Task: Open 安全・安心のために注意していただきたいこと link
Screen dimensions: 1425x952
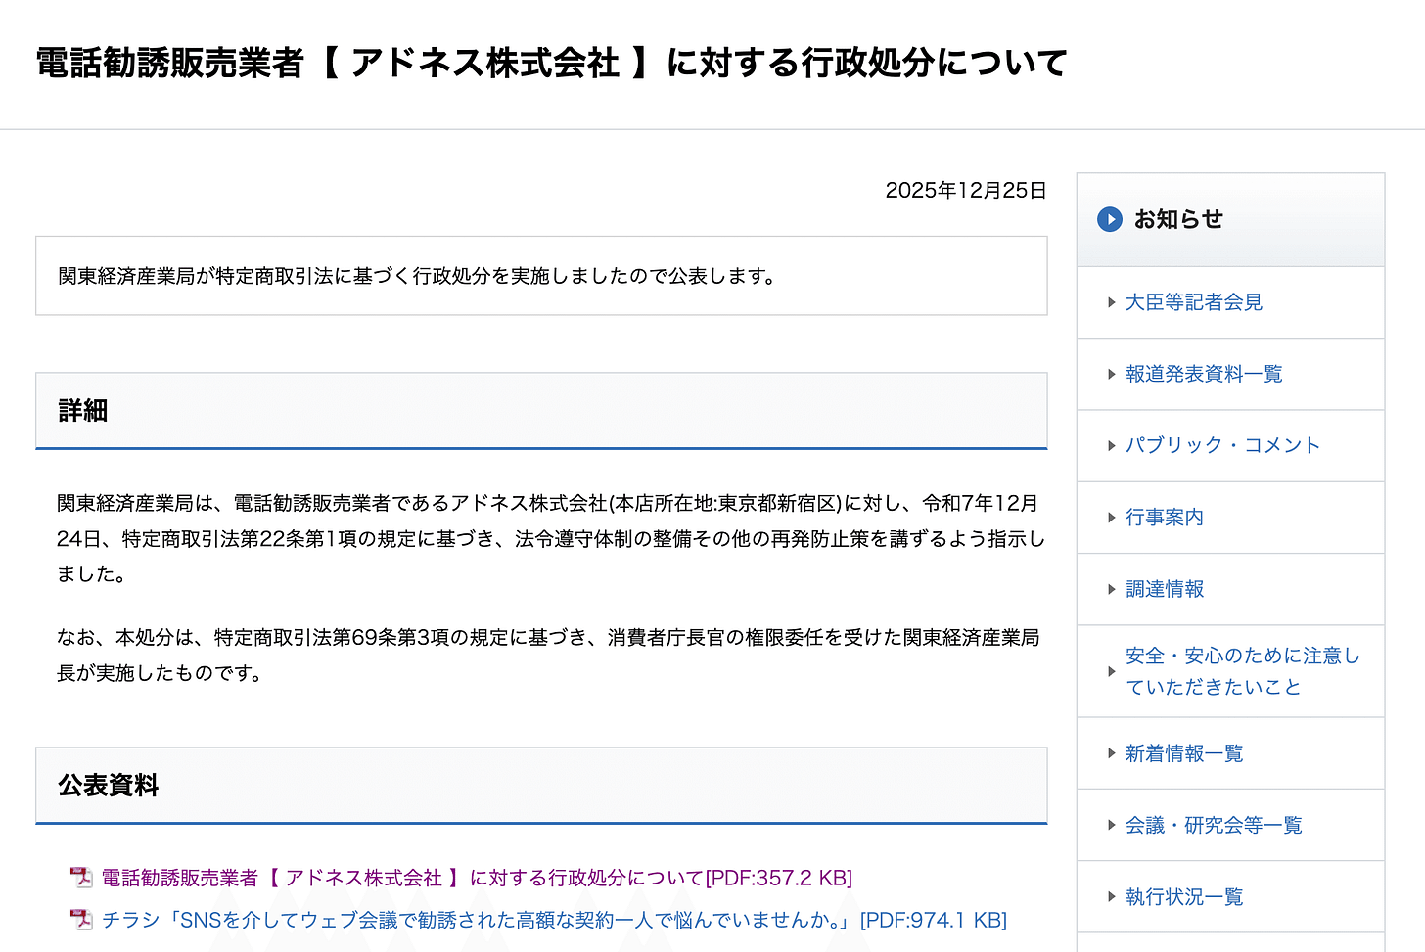Action: (x=1242, y=671)
